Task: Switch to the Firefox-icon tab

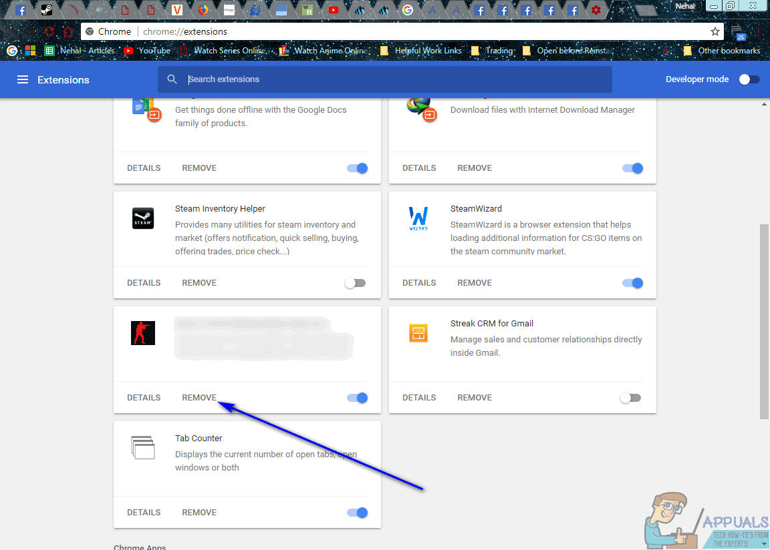Action: point(203,10)
